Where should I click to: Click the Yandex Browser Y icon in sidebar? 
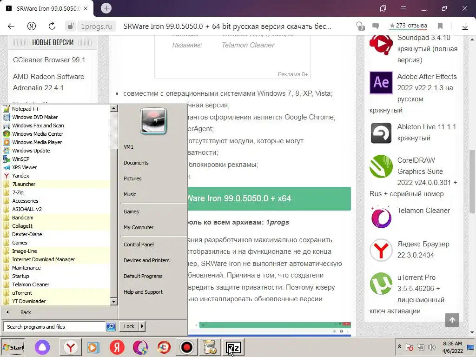point(381,250)
